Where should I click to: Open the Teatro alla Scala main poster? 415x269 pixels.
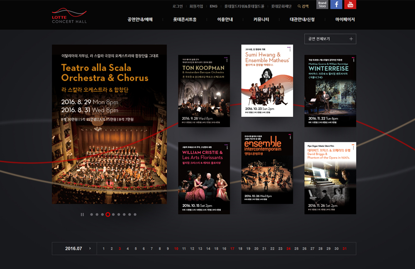(x=109, y=124)
